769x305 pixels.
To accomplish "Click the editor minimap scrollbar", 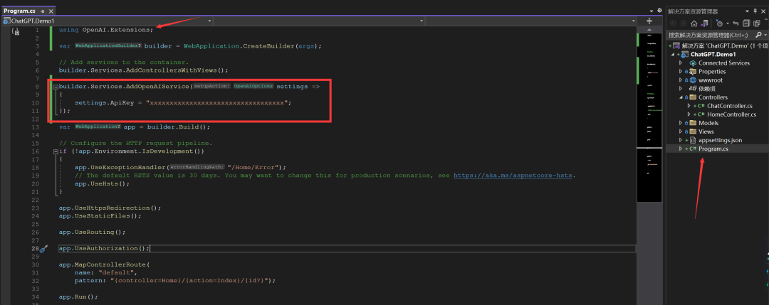I will point(649,117).
